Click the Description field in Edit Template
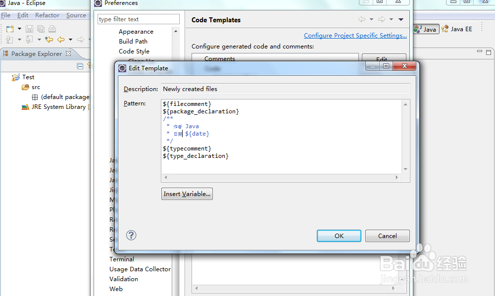 click(x=286, y=89)
